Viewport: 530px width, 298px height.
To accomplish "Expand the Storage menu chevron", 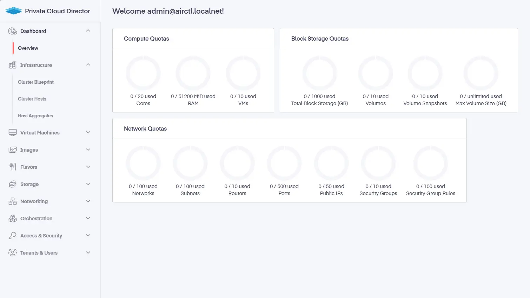I will [x=88, y=184].
